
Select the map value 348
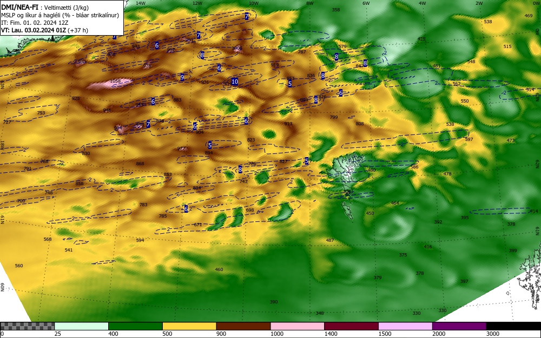pos(320,313)
